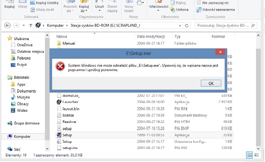Refresh the folder view
This screenshot has width=265, height=162.
[x=187, y=25]
